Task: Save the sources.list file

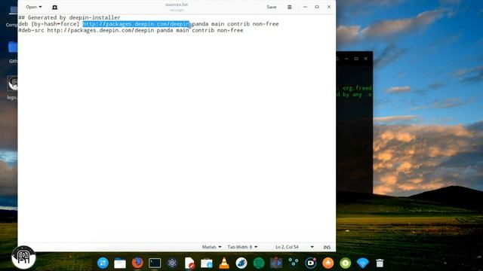Action: pyautogui.click(x=272, y=7)
